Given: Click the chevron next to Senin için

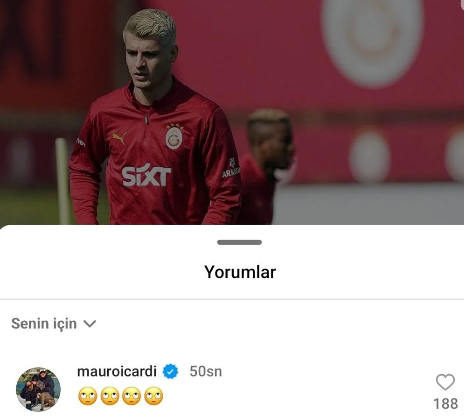Looking at the screenshot, I should 90,324.
